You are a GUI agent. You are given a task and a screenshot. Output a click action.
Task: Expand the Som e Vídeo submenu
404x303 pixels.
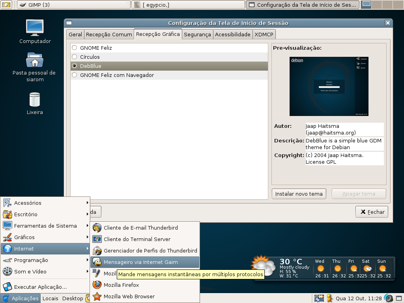point(45,271)
